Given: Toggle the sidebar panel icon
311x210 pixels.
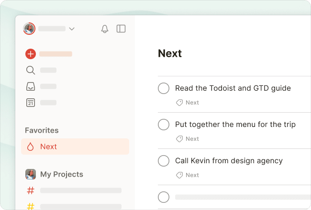Looking at the screenshot, I should pyautogui.click(x=121, y=29).
